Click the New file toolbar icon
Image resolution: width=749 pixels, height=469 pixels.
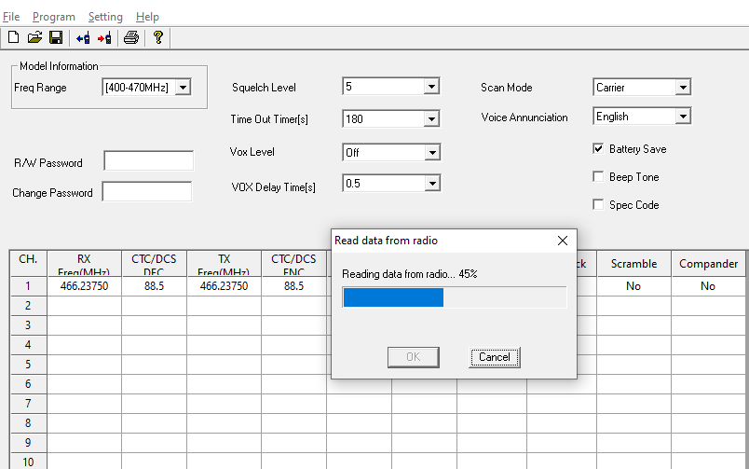tap(14, 37)
